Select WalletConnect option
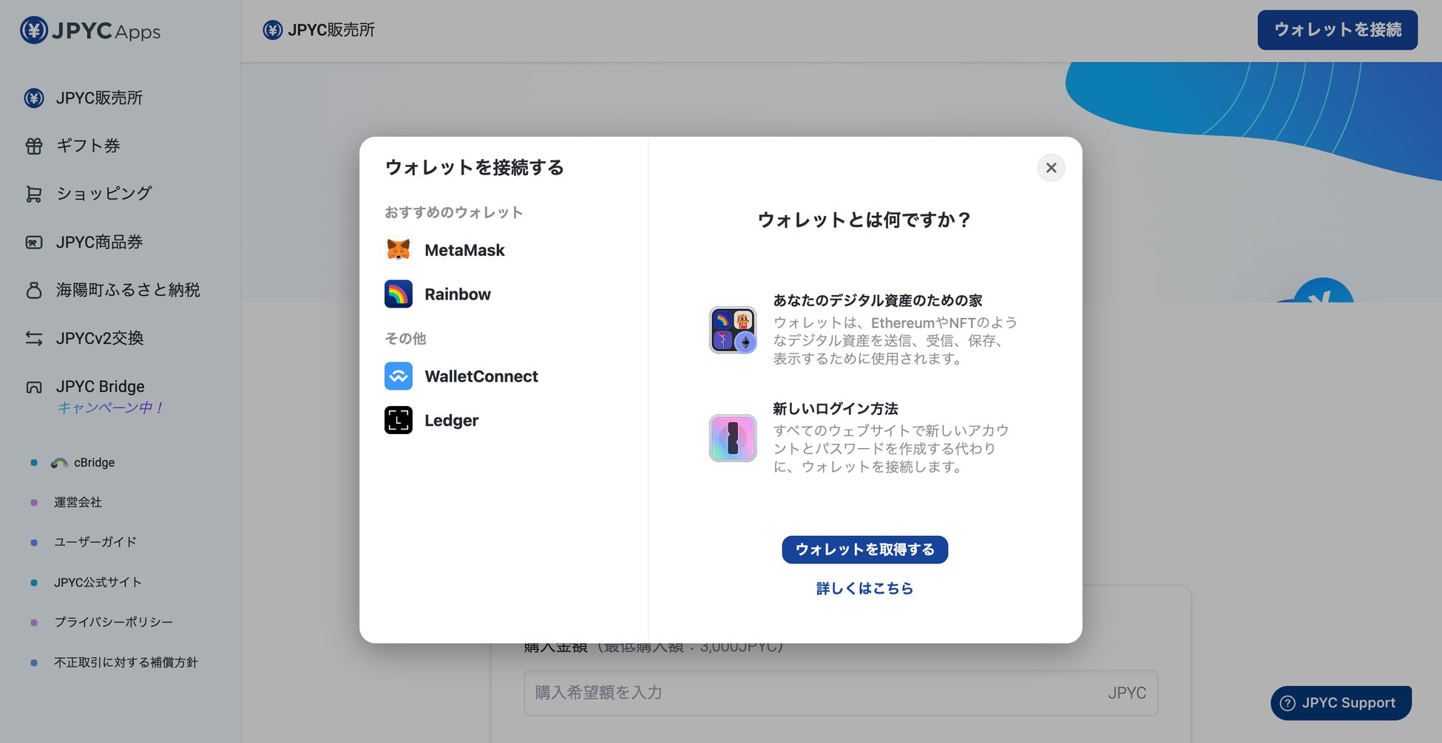The image size is (1442, 743). click(504, 376)
